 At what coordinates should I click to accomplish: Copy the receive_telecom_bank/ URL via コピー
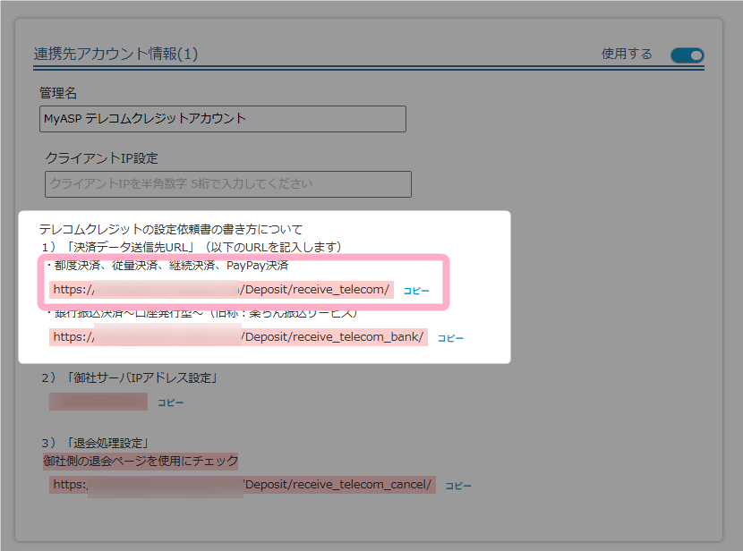coord(450,338)
